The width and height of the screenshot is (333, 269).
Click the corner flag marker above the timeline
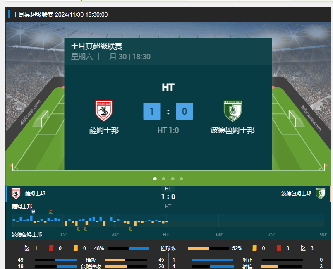click(50, 211)
